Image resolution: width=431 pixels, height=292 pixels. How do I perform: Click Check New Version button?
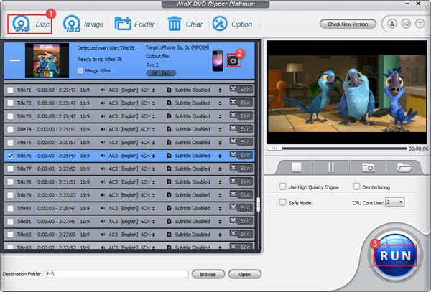coord(348,24)
